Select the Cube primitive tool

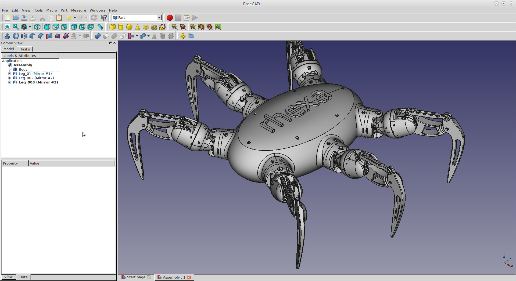click(113, 27)
